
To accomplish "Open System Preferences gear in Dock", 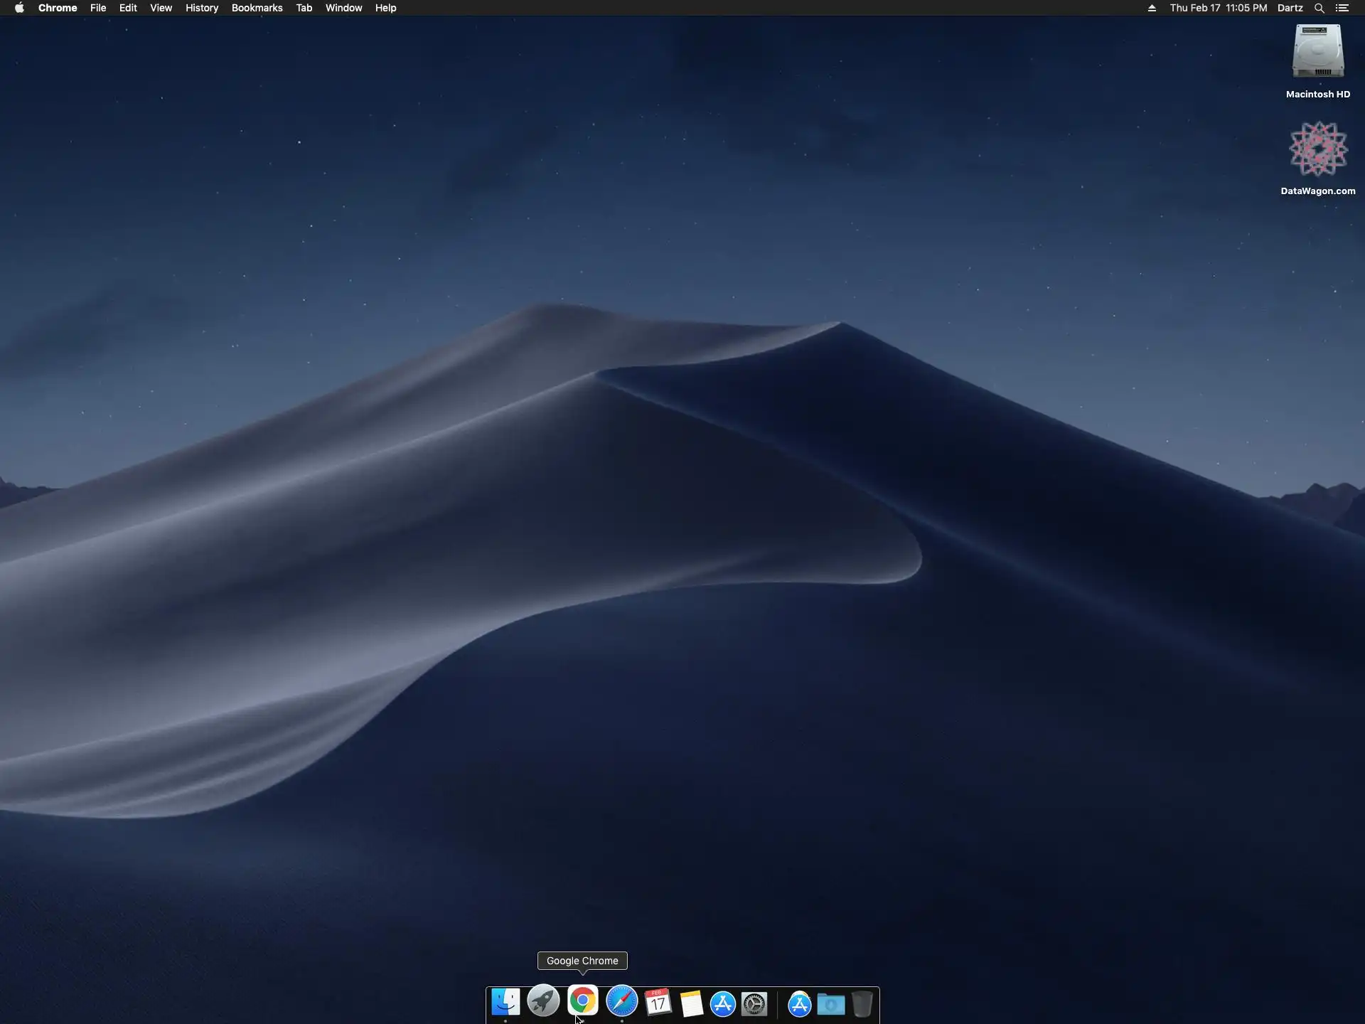I will [x=754, y=1003].
